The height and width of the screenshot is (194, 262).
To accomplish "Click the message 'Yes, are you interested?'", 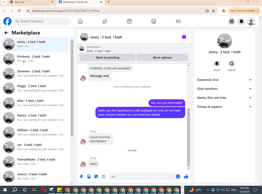I will click(x=167, y=103).
